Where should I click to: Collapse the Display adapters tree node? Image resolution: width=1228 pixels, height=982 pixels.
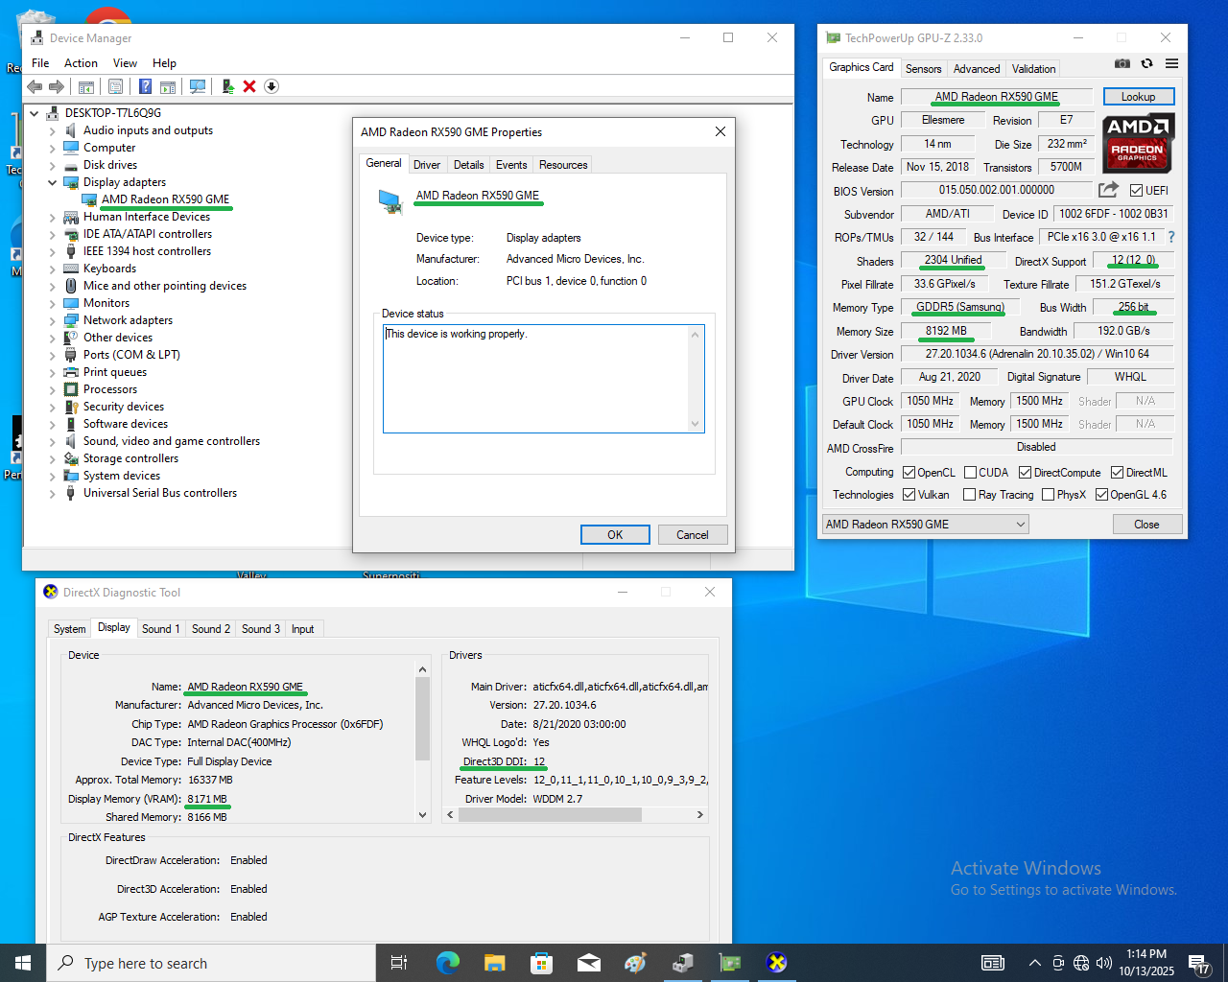[52, 182]
